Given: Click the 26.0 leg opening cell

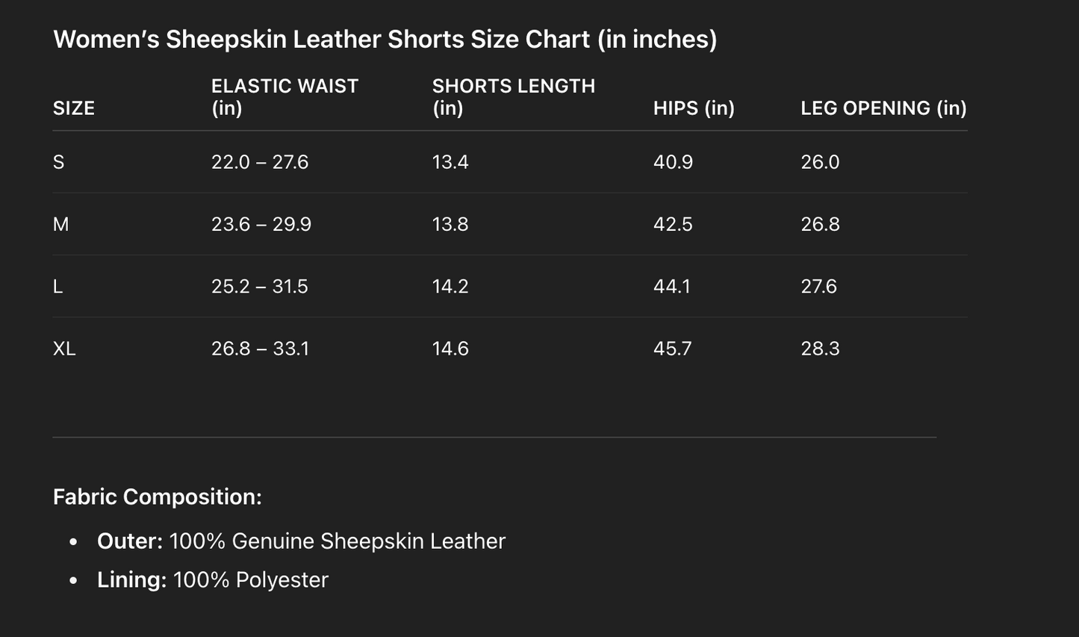Looking at the screenshot, I should (x=820, y=162).
